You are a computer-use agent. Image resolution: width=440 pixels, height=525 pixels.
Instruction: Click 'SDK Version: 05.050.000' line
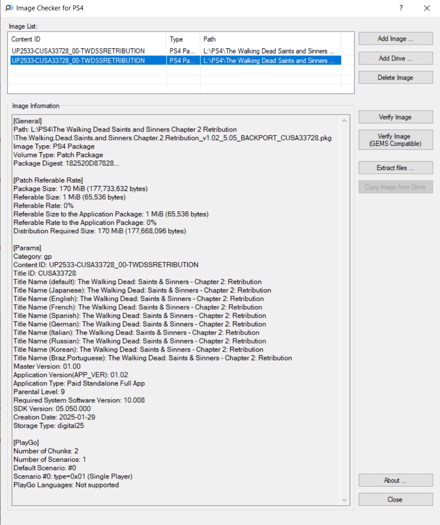pos(52,409)
